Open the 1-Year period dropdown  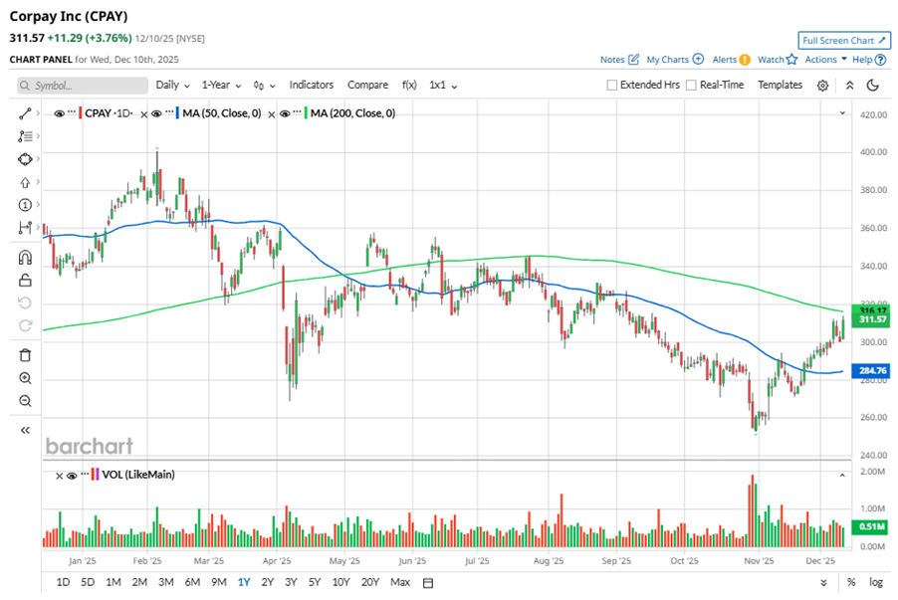click(221, 85)
